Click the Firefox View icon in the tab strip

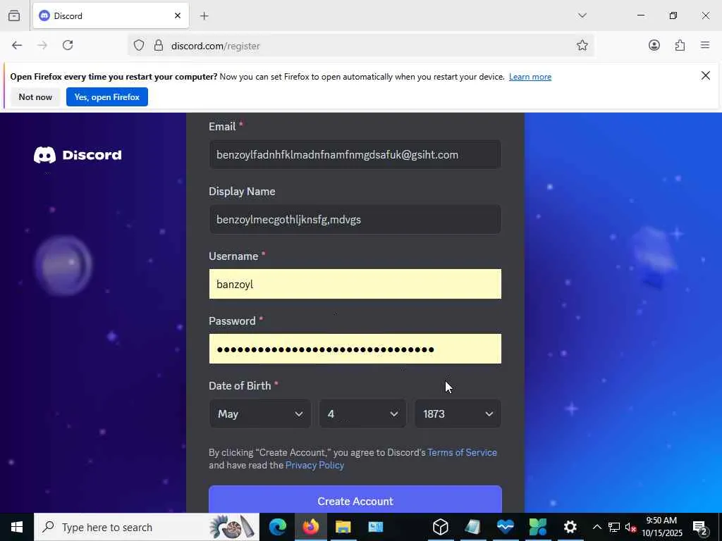tap(14, 15)
